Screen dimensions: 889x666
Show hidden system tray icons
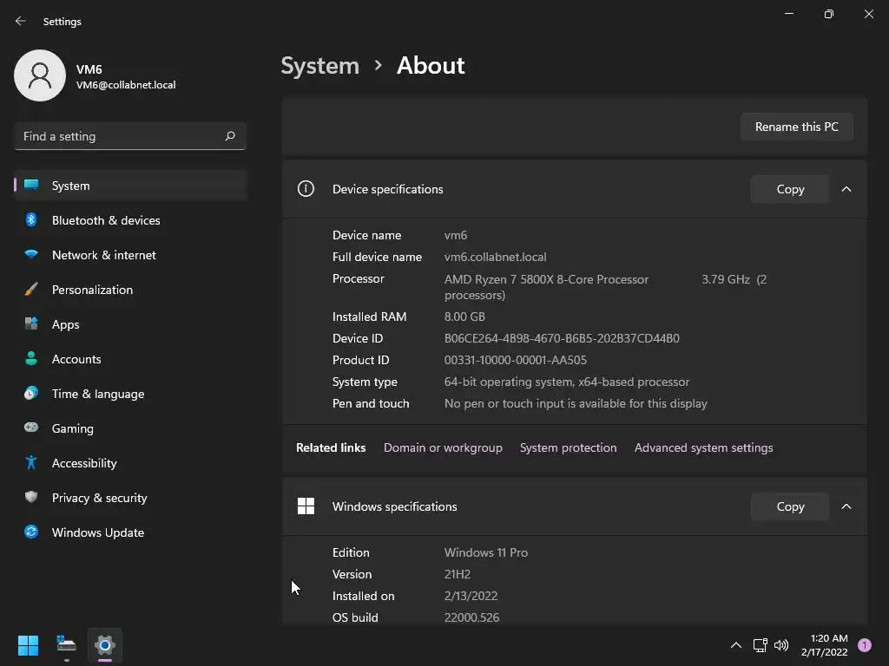coord(736,645)
